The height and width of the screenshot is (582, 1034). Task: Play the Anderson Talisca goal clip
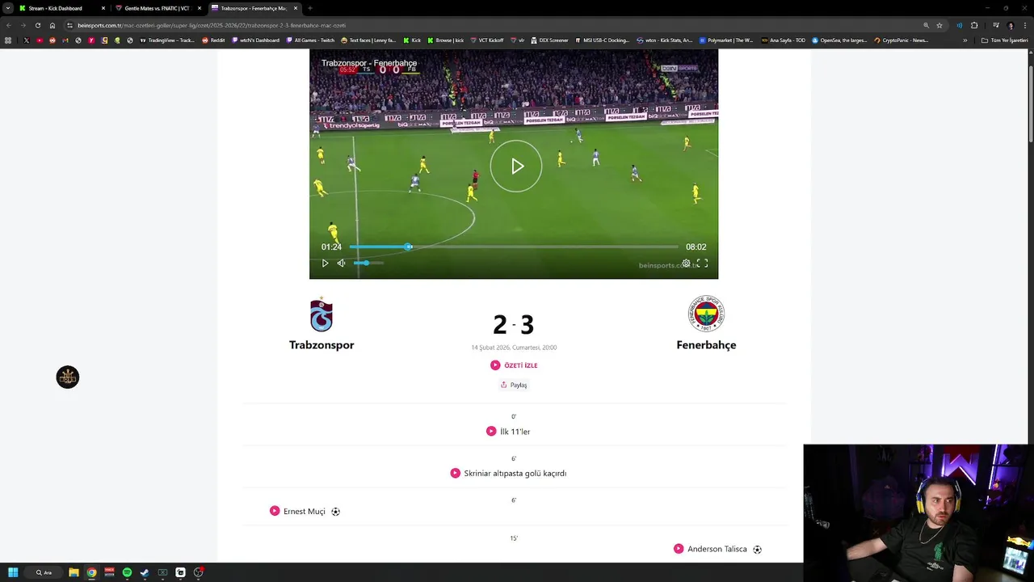pyautogui.click(x=717, y=549)
